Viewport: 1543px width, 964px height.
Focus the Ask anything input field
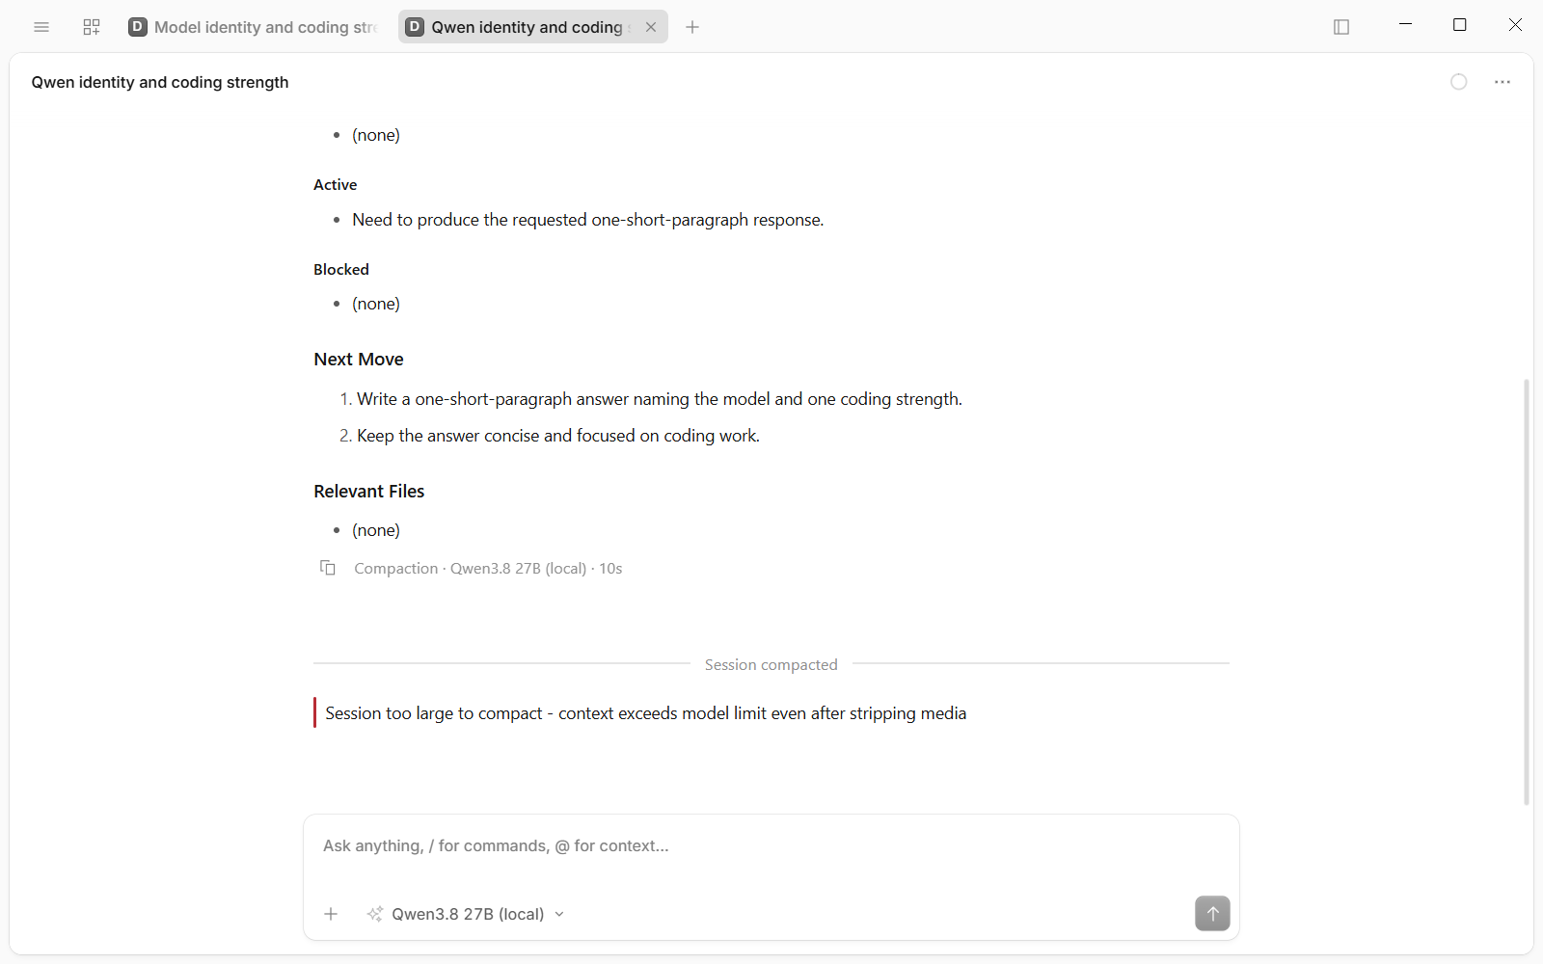click(771, 846)
